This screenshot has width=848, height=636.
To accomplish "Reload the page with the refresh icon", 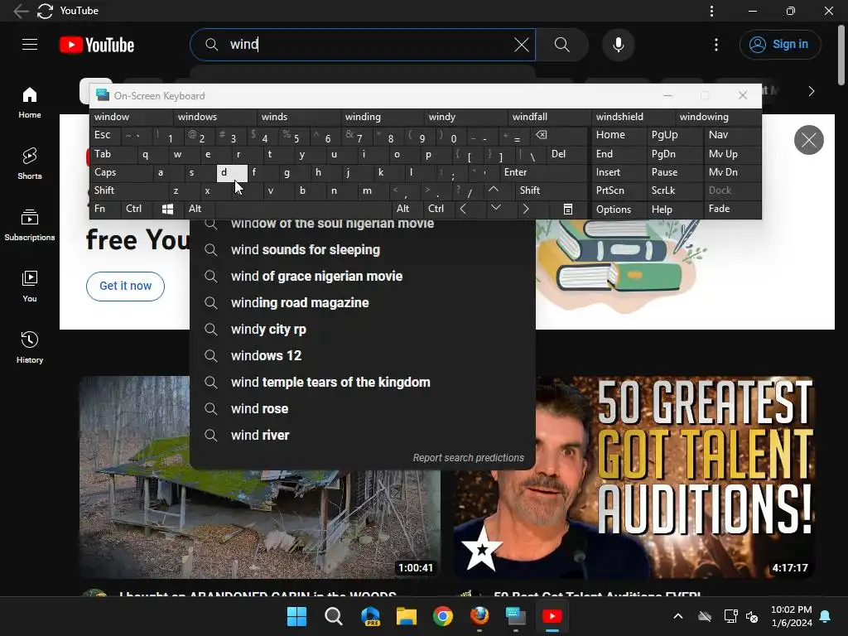I will point(45,11).
